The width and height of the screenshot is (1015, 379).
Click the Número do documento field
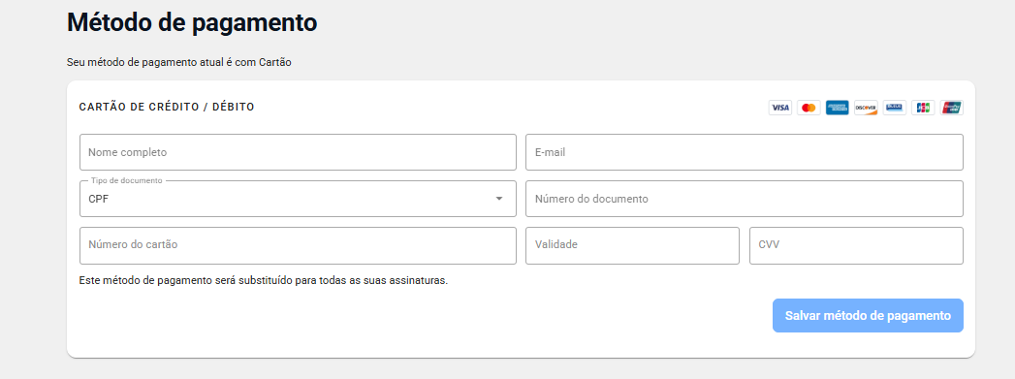(745, 199)
